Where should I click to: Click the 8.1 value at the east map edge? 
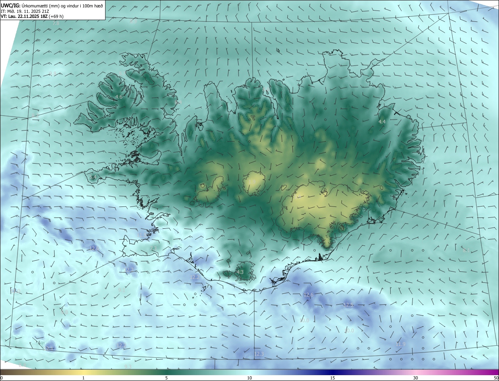tap(466, 250)
